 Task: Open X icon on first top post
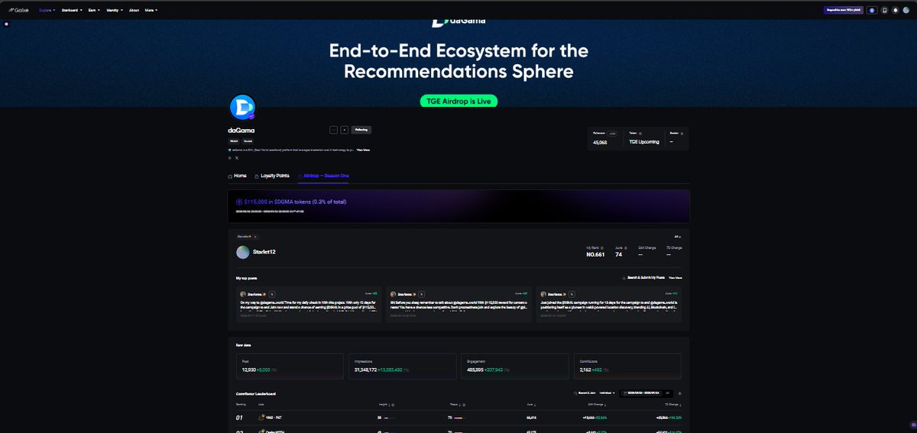[272, 293]
